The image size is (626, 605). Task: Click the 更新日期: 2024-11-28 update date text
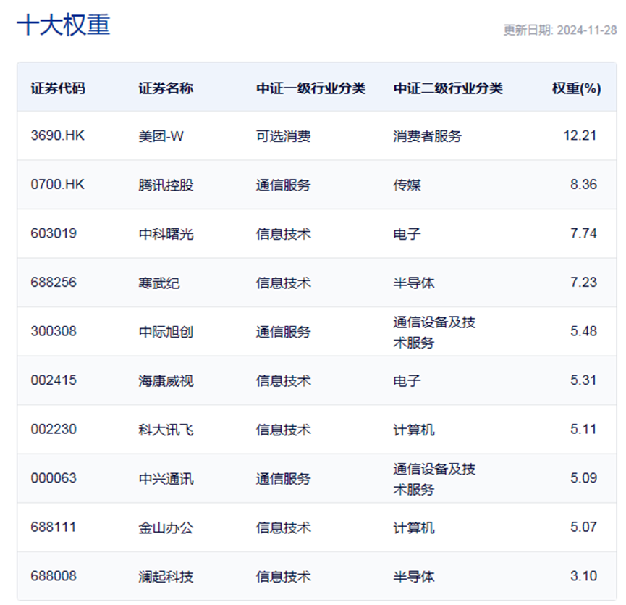click(559, 30)
